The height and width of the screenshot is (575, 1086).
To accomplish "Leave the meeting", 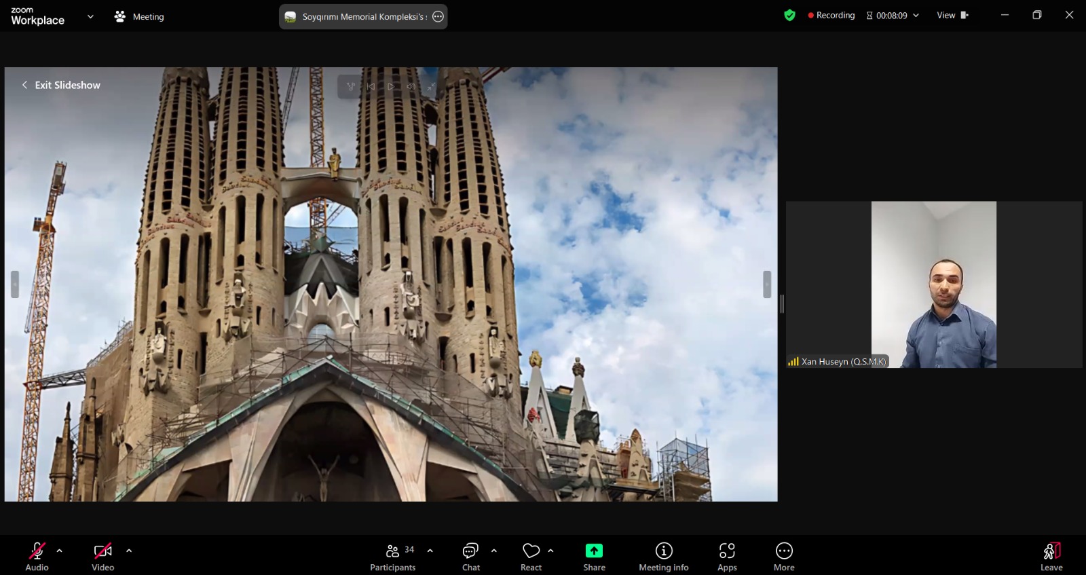I will click(1051, 557).
